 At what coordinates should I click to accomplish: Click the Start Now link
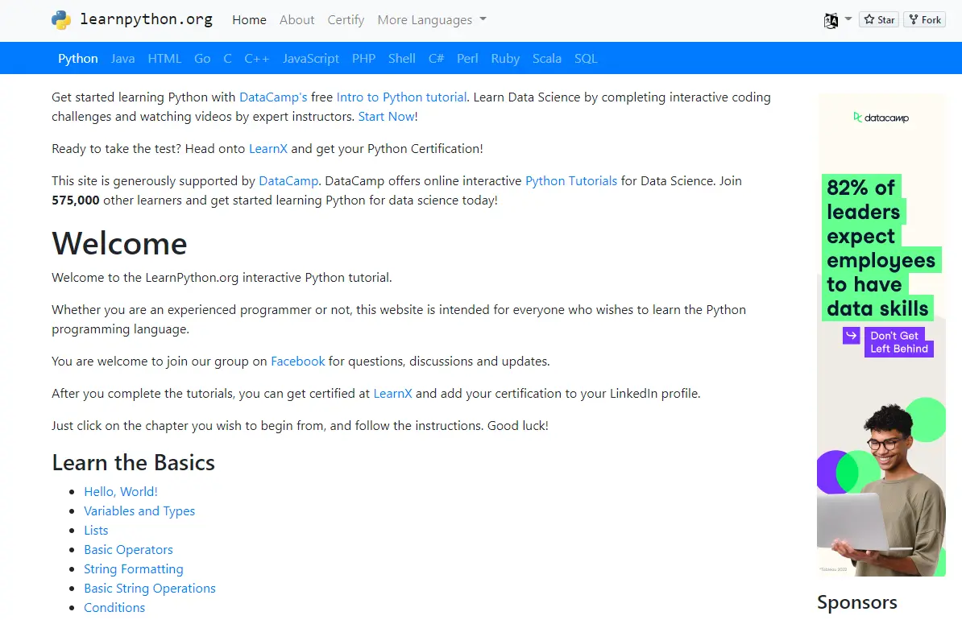[387, 117]
